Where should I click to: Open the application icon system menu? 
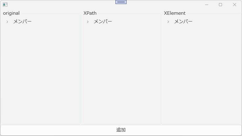click(5, 5)
